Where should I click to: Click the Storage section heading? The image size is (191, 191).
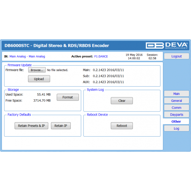13,90
